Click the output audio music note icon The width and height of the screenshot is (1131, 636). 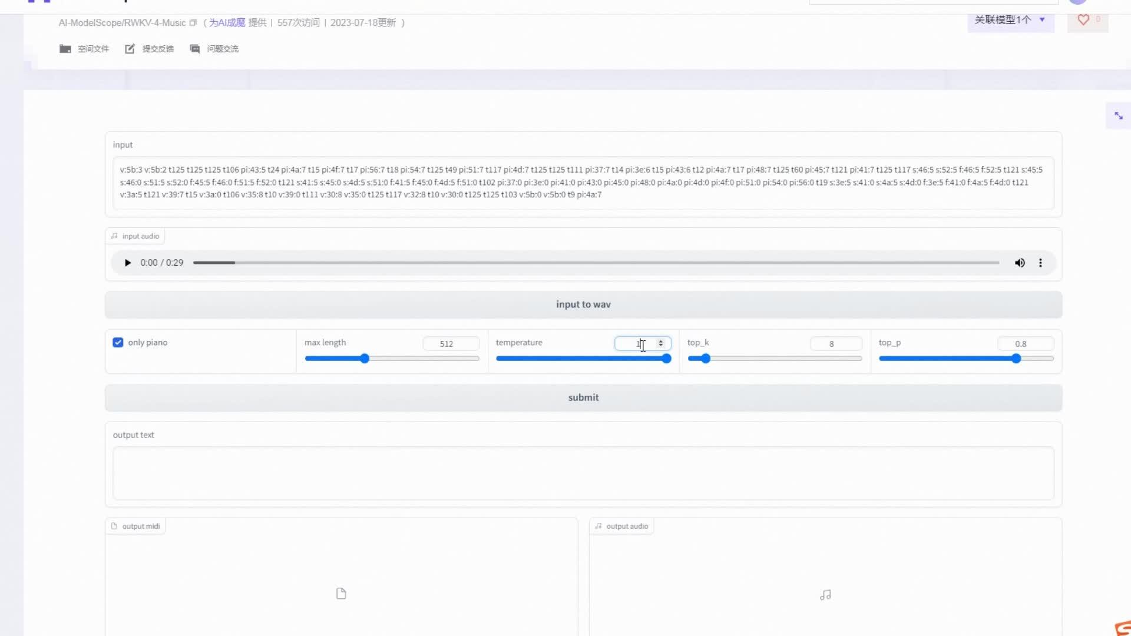point(825,595)
